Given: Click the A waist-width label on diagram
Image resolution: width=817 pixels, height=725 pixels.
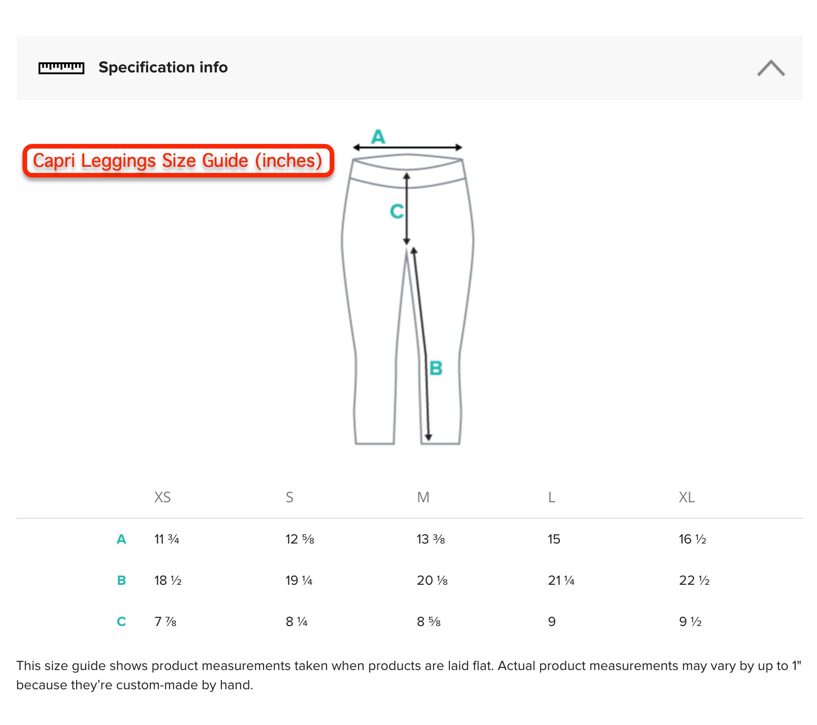Looking at the screenshot, I should point(378,137).
